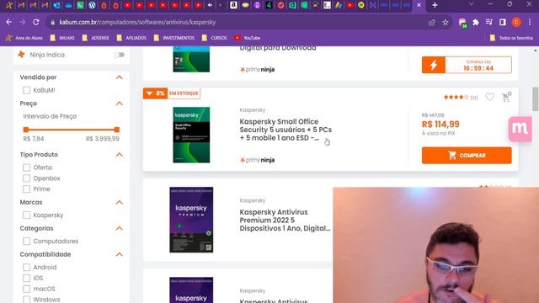This screenshot has width=539, height=303.
Task: Check the Openbox checkbox
Action: click(x=26, y=178)
